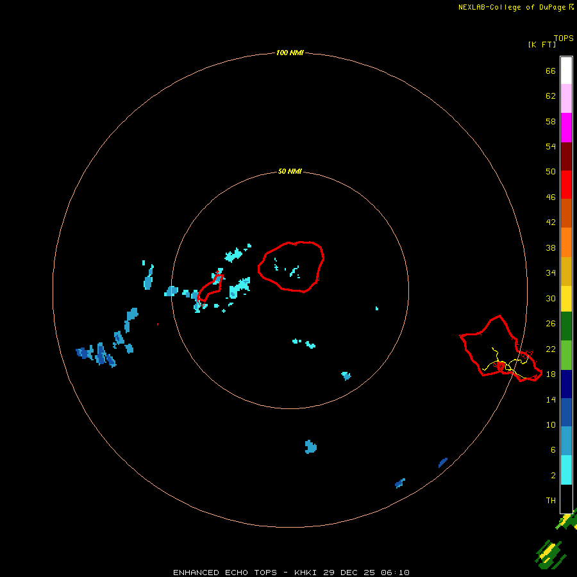577x577 pixels.
Task: Click the NEXLAB-College of DuPage credit text
Action: [x=515, y=7]
